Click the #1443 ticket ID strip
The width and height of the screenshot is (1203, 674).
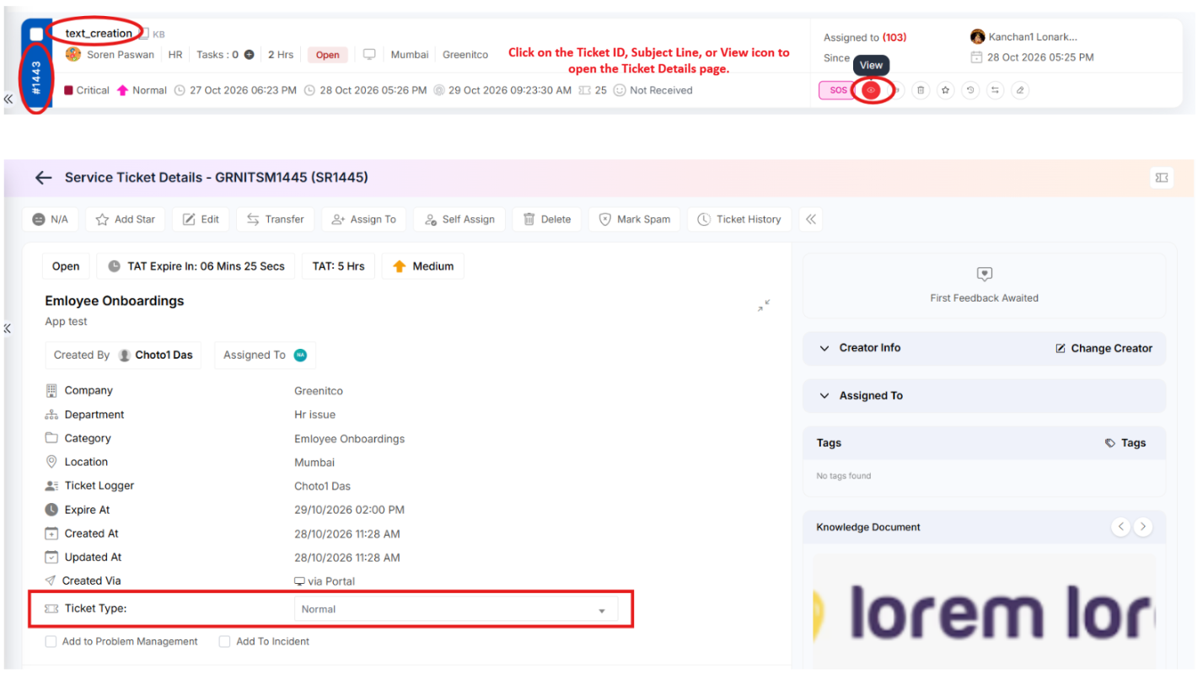tap(35, 78)
